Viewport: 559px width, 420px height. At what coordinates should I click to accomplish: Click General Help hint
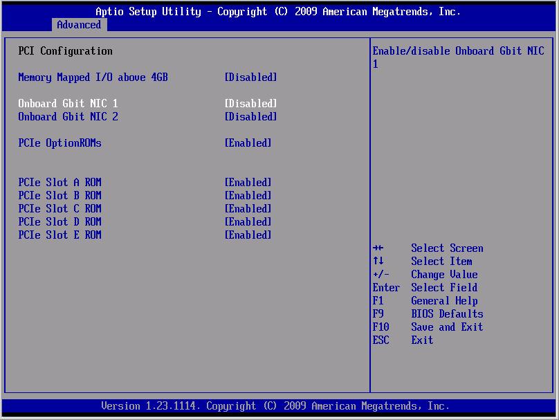tap(445, 301)
